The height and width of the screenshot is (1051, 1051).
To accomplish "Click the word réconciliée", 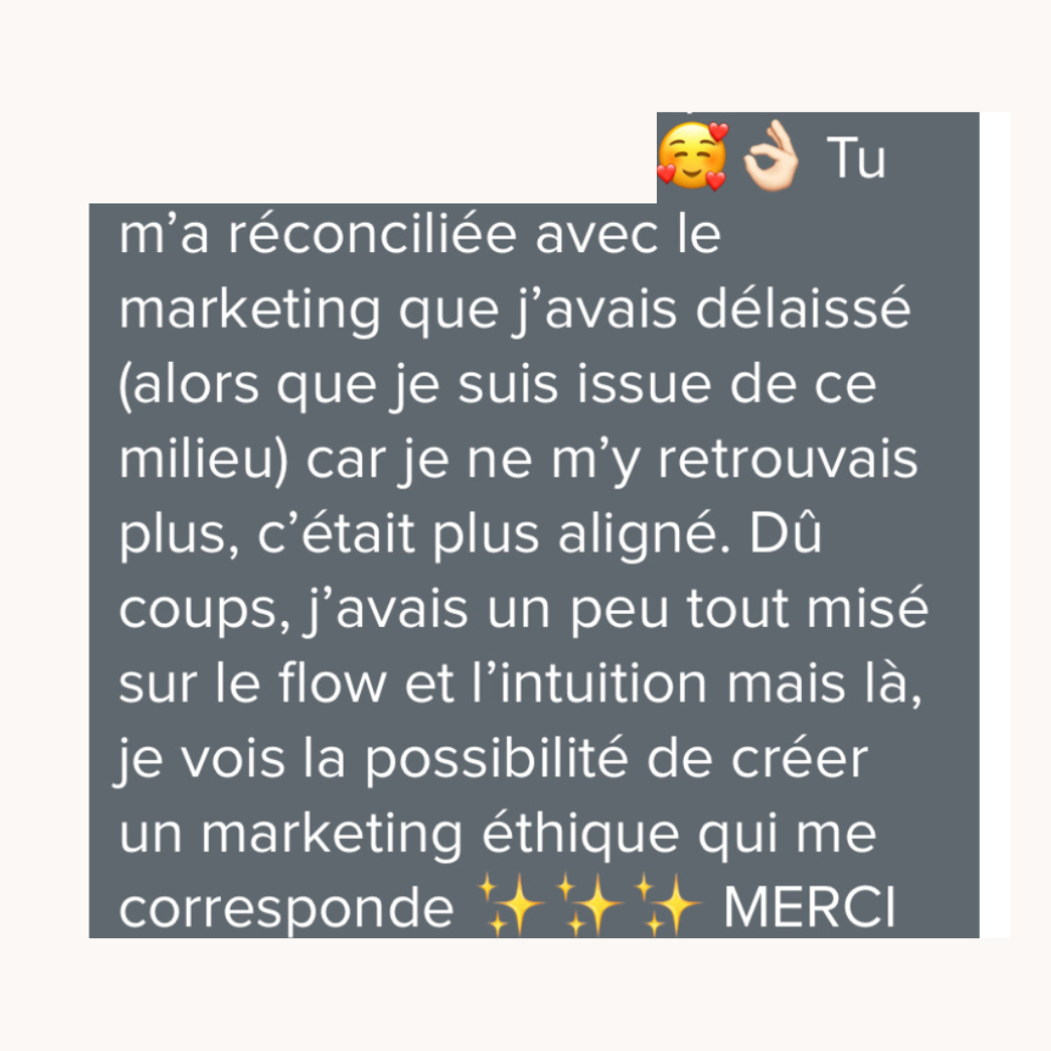I will click(373, 234).
